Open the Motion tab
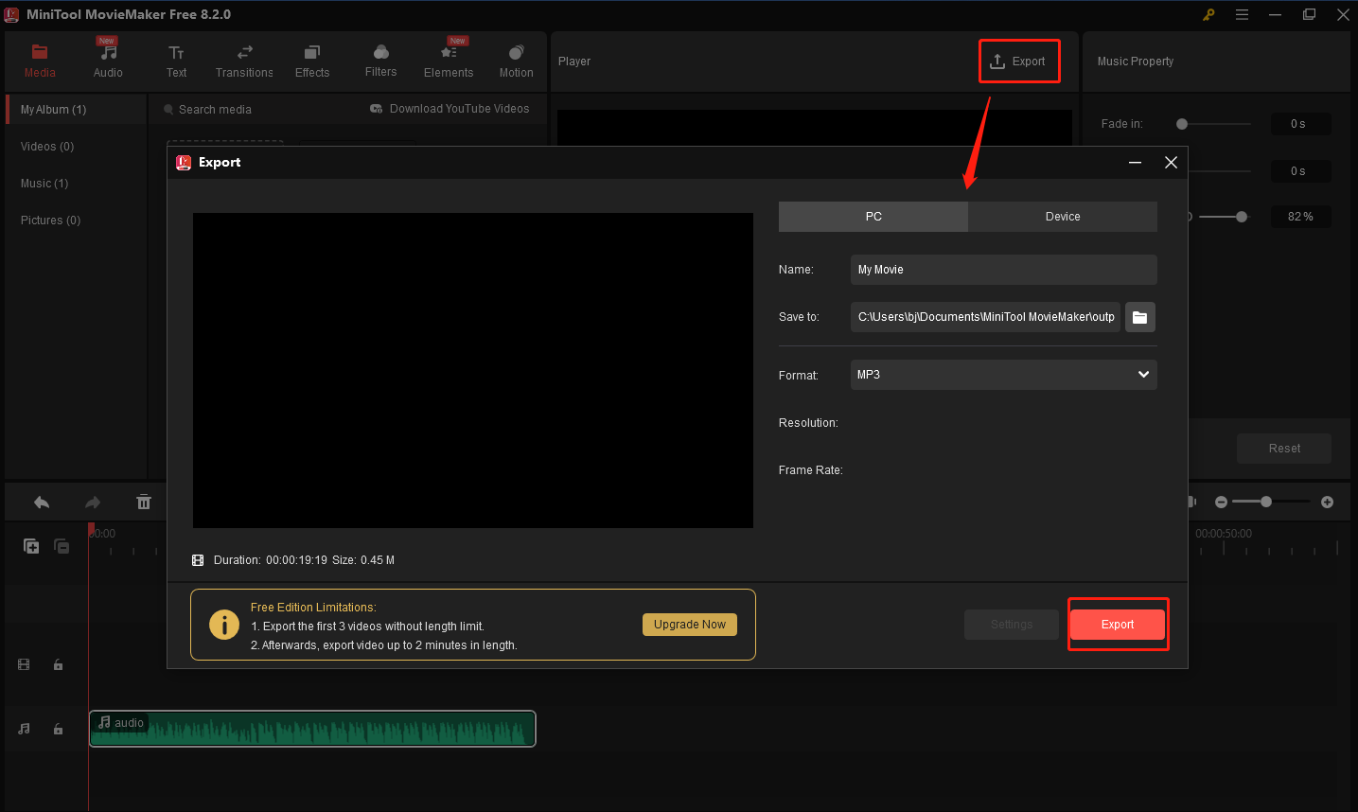The image size is (1358, 812). [x=516, y=62]
